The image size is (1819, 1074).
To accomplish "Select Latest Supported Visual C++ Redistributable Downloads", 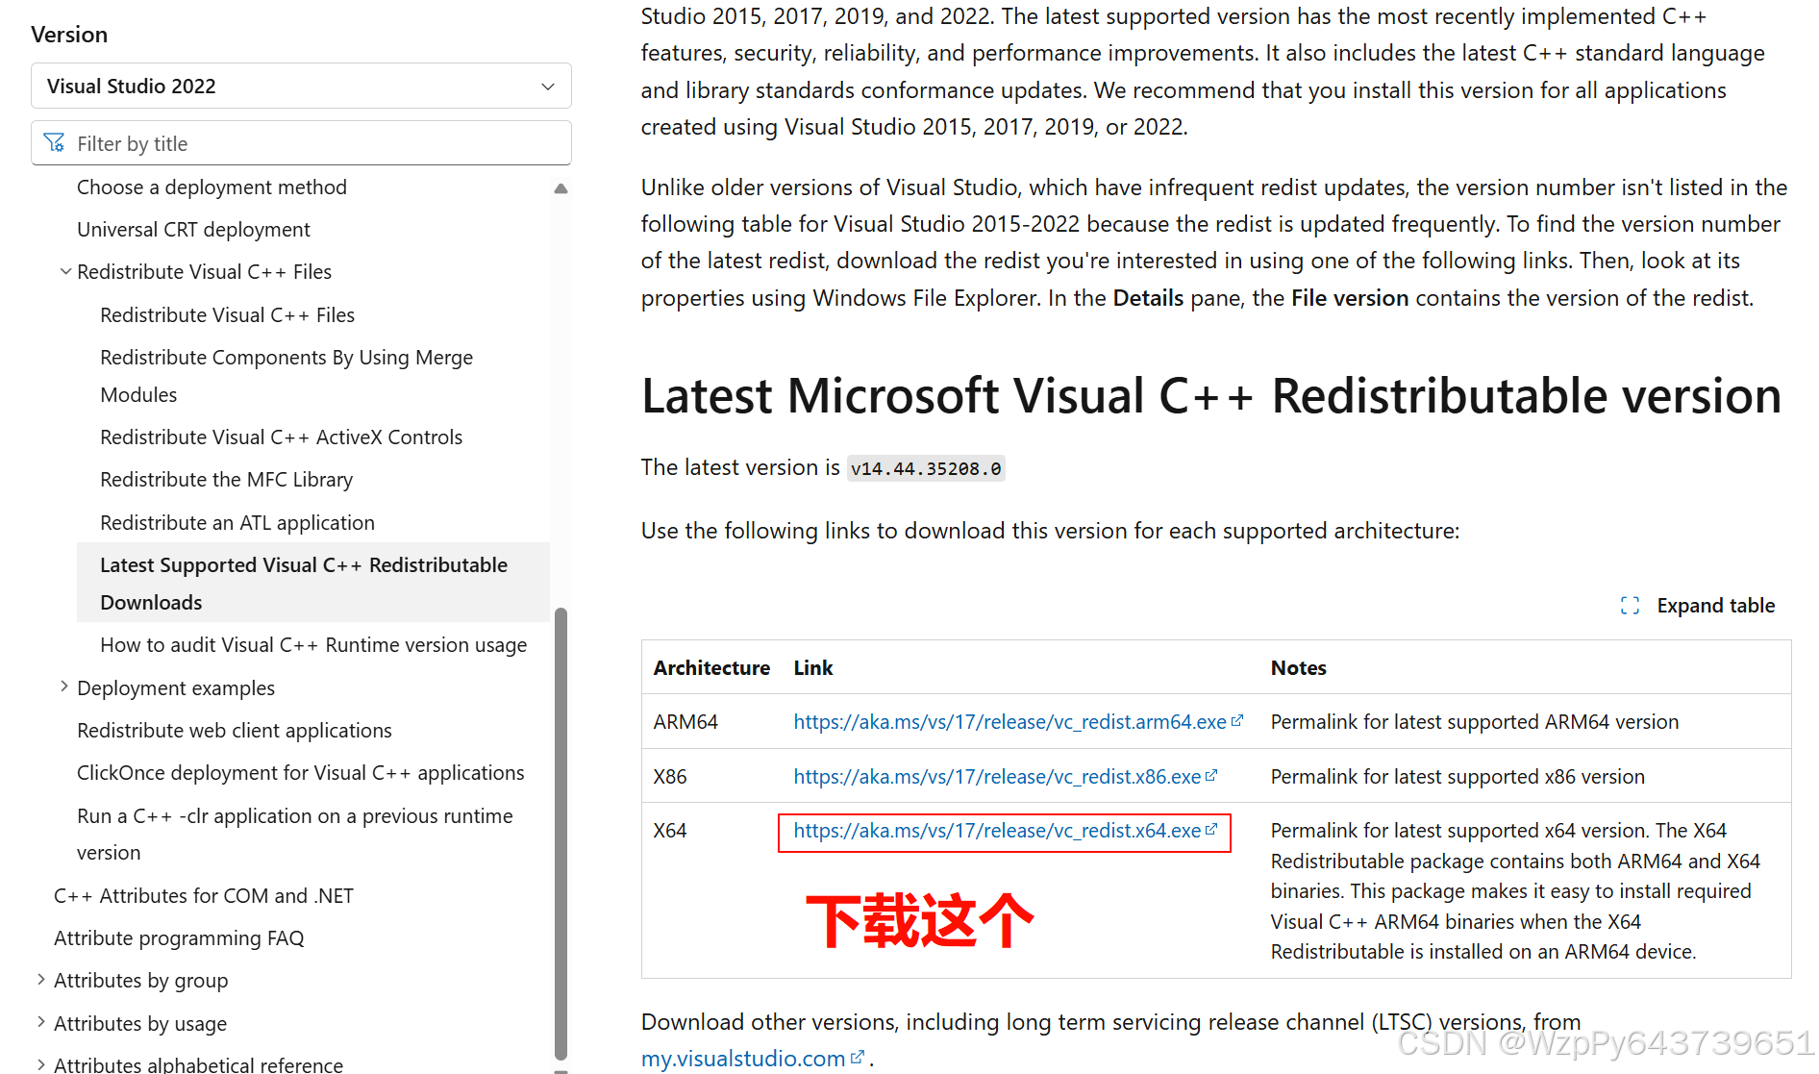I will (313, 583).
